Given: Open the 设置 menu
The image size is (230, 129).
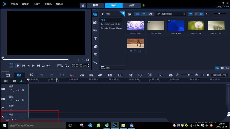Looking at the screenshot, I should 48,4.
